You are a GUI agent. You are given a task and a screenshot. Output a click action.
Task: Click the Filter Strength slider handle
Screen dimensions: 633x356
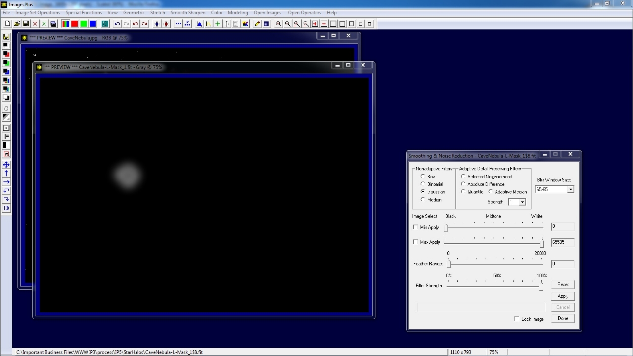541,286
